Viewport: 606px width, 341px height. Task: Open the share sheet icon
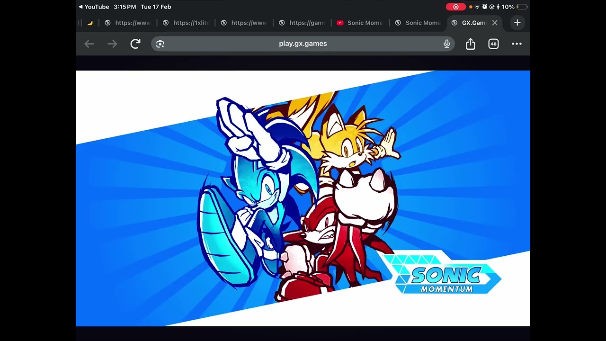(470, 44)
